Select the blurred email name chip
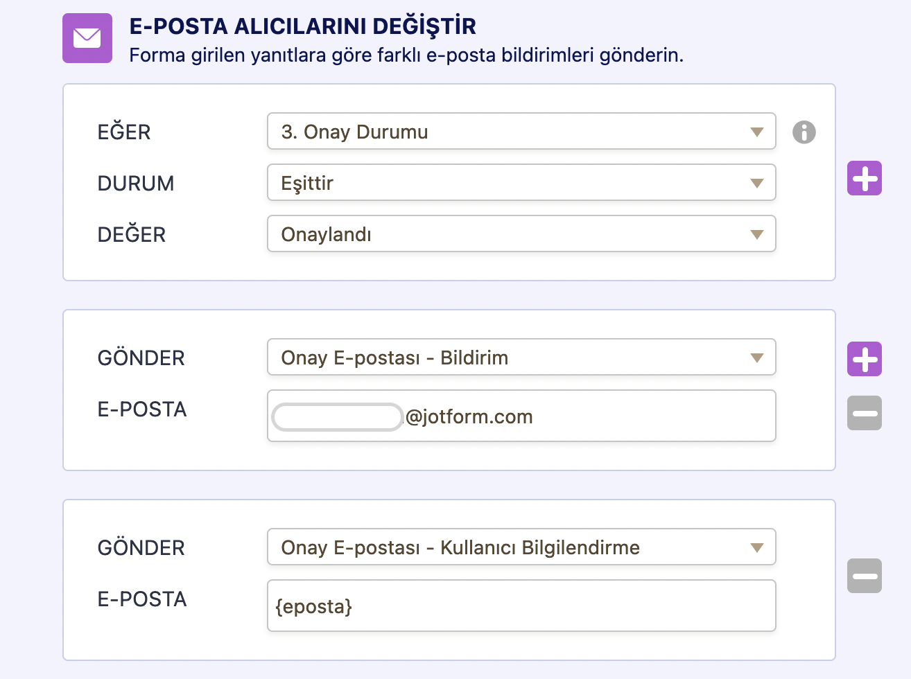Image resolution: width=911 pixels, height=679 pixels. (x=337, y=417)
